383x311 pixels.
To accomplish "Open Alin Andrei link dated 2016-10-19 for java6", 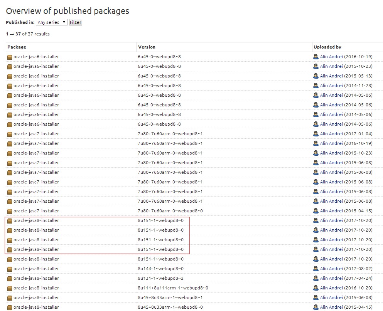I will pos(331,57).
